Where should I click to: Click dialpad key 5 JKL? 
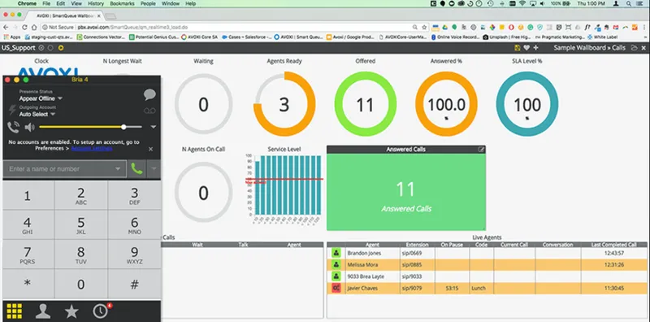pos(80,225)
